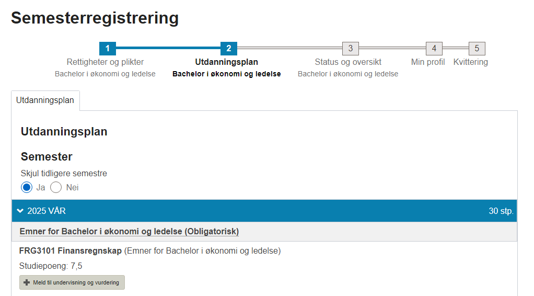Open the Utdanningsplan tab

tap(45, 100)
